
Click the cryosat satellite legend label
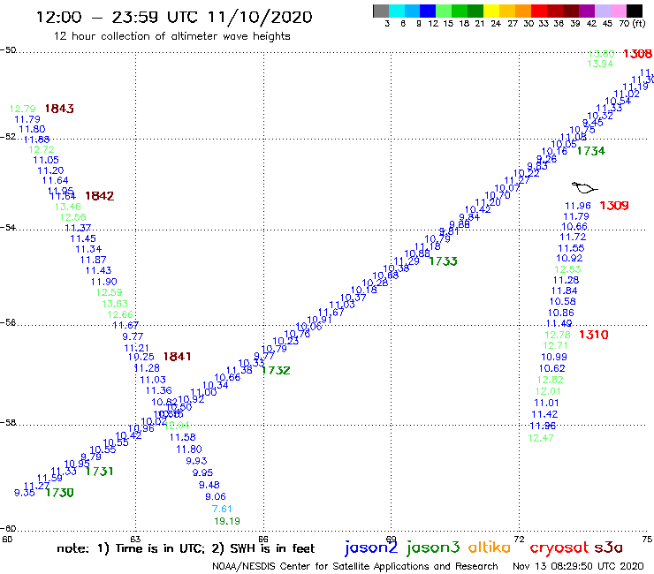[559, 548]
